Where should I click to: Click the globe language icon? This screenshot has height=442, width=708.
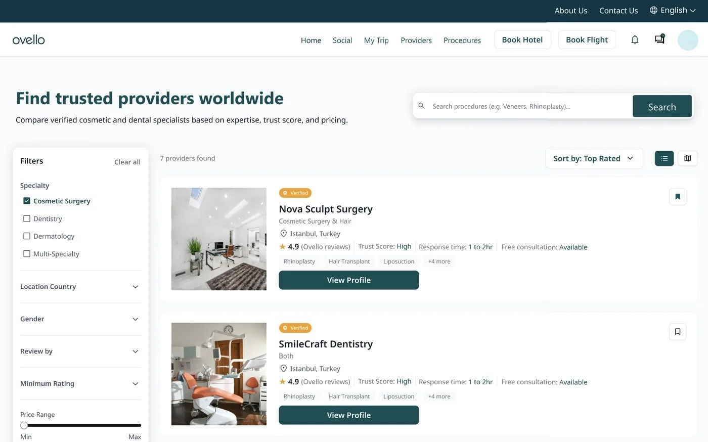pyautogui.click(x=653, y=10)
